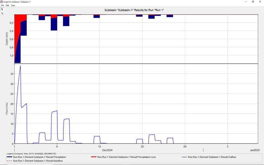Click the blue Precipitation legend color line
The image size is (264, 165).
[x=9, y=157]
